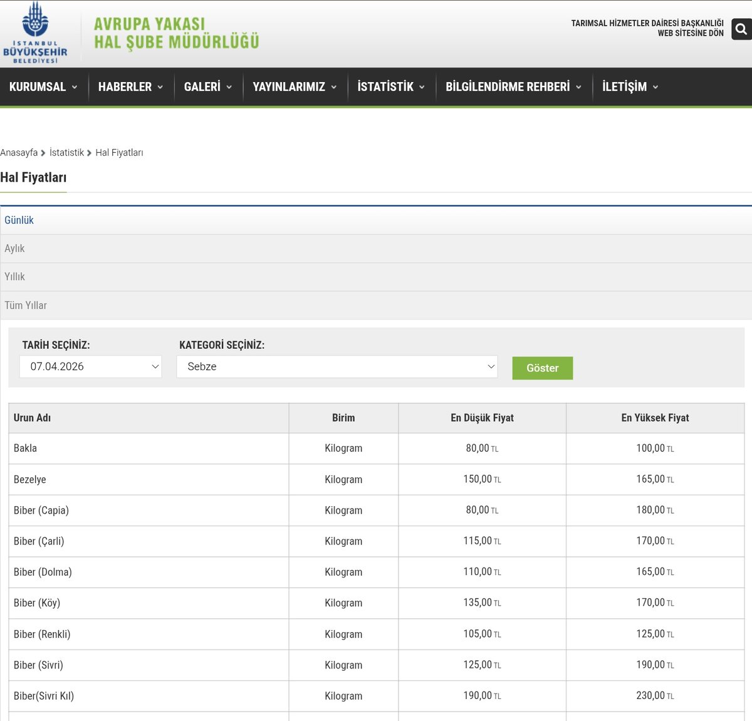Click Biber (Capia) highest price 180,00 TL

coord(655,511)
